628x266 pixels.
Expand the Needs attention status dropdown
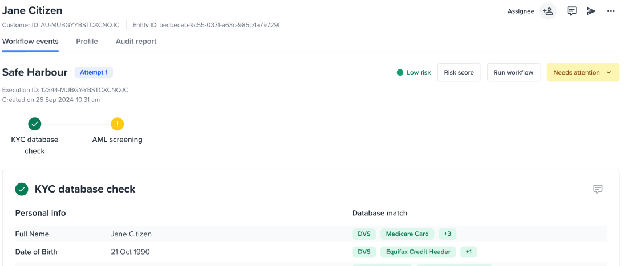582,72
